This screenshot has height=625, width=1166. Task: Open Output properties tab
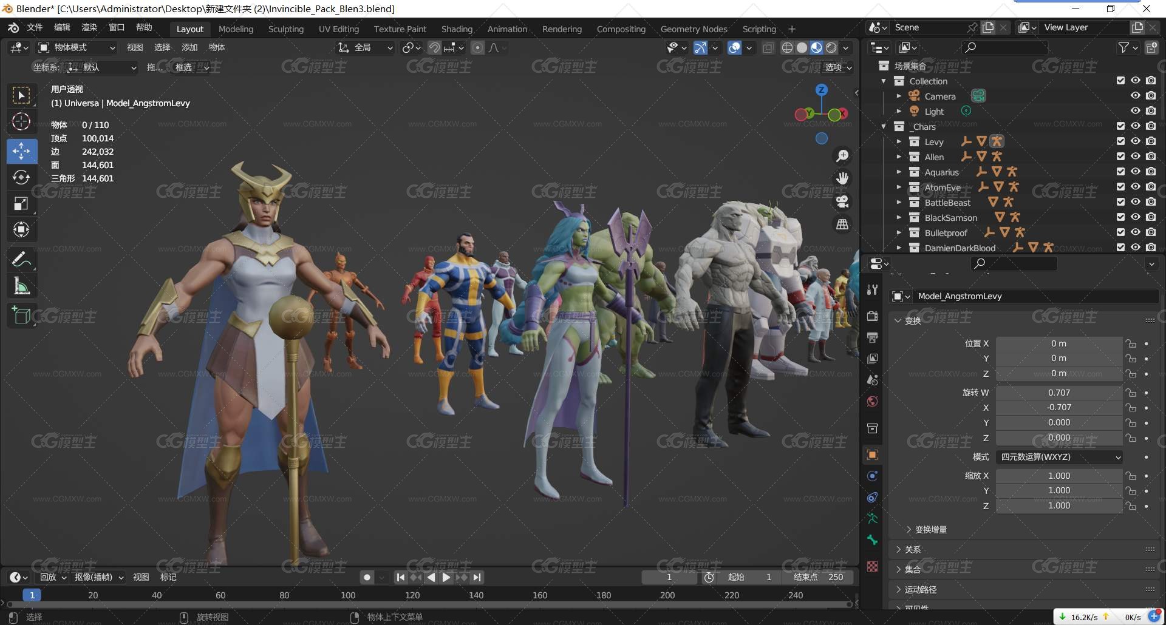pyautogui.click(x=873, y=337)
